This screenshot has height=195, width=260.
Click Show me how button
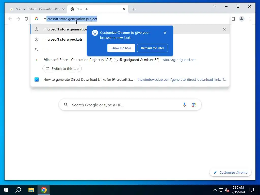(121, 48)
